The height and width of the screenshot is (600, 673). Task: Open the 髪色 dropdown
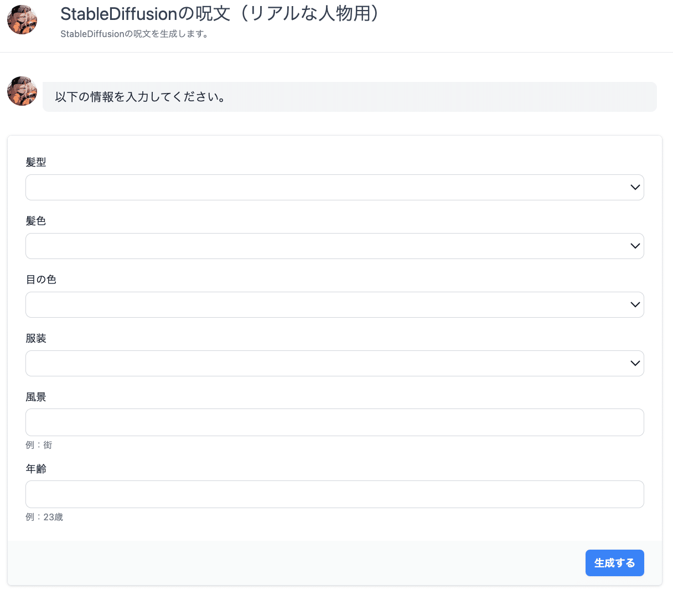pyautogui.click(x=334, y=246)
